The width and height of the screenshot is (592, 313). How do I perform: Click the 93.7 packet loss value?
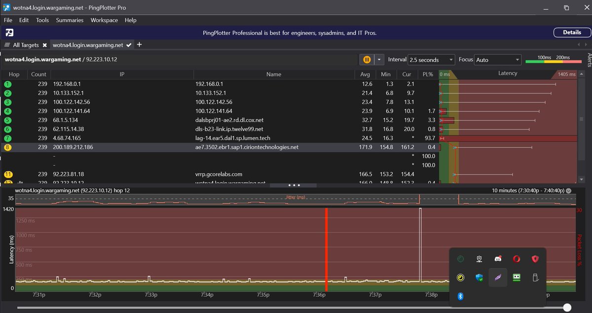pyautogui.click(x=430, y=138)
